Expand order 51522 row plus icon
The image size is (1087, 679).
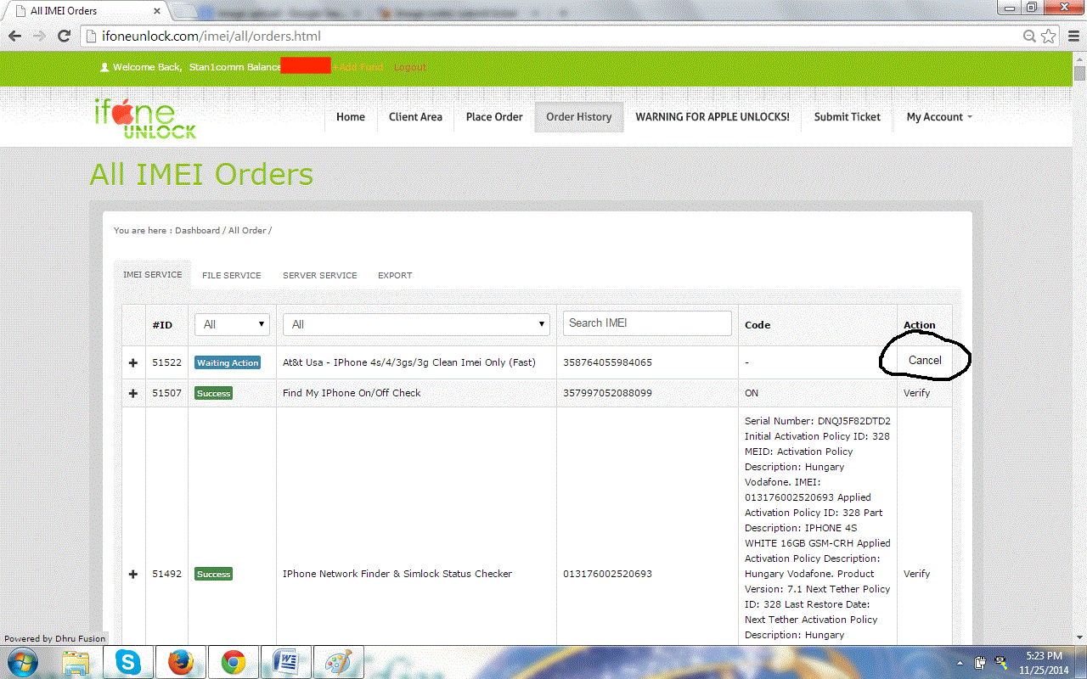click(132, 362)
